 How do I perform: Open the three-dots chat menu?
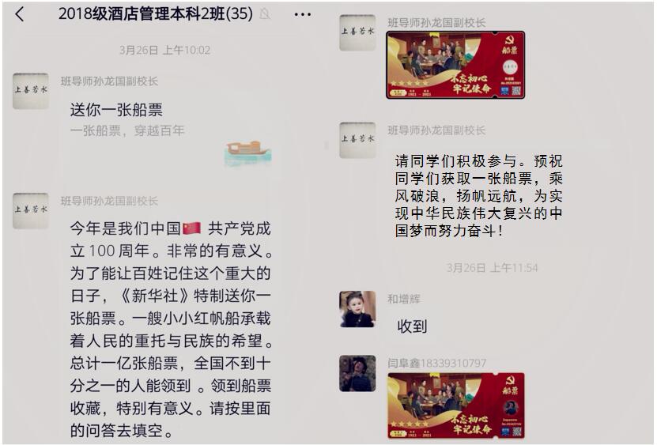pyautogui.click(x=303, y=15)
